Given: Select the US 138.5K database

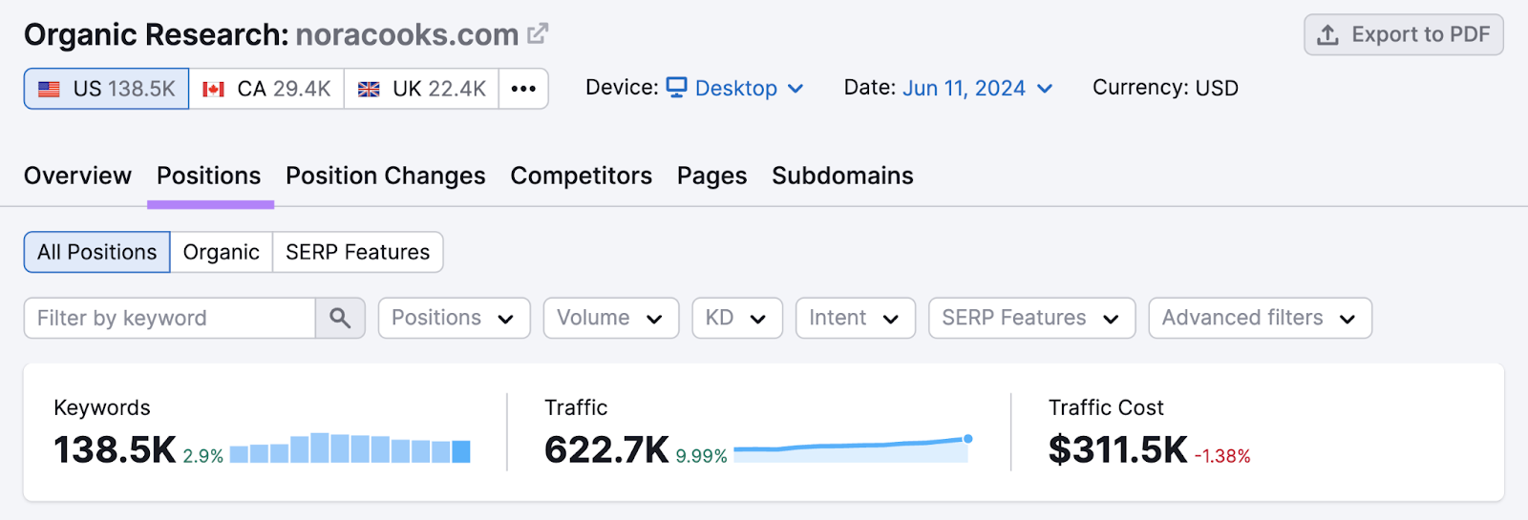Looking at the screenshot, I should 106,89.
